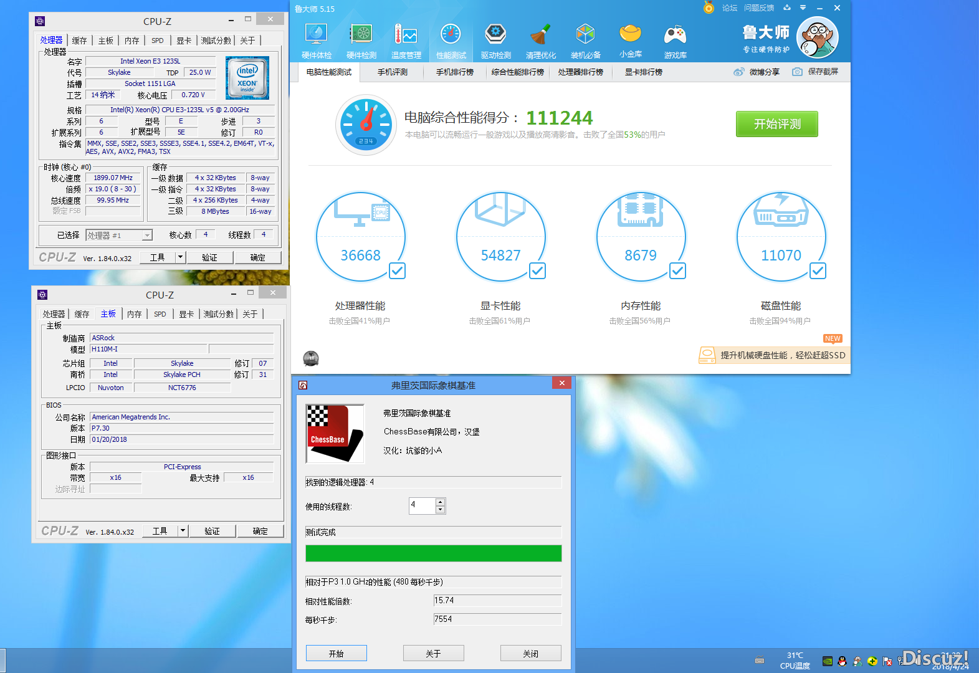Uncheck the disk performance checkbox

click(x=818, y=270)
